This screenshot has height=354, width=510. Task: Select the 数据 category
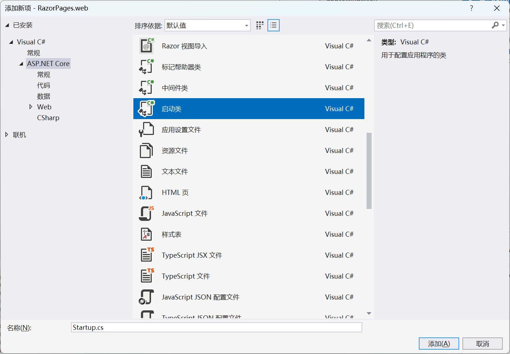click(x=44, y=96)
